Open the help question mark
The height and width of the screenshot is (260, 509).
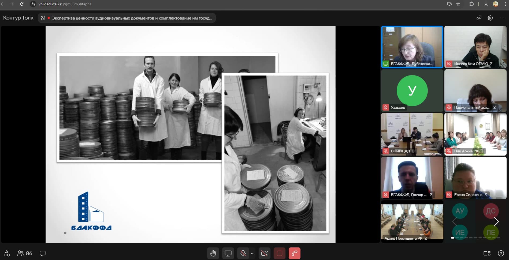pyautogui.click(x=501, y=253)
